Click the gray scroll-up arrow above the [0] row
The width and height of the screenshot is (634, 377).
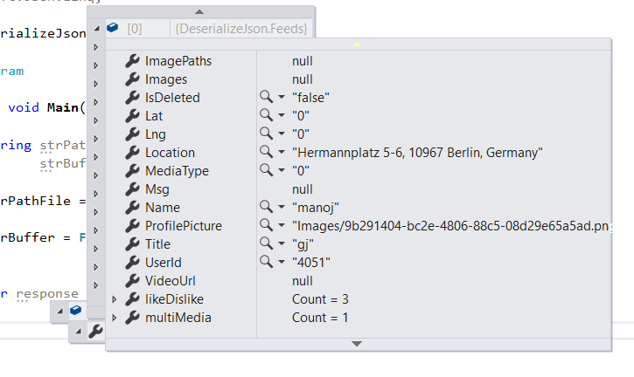pyautogui.click(x=200, y=12)
